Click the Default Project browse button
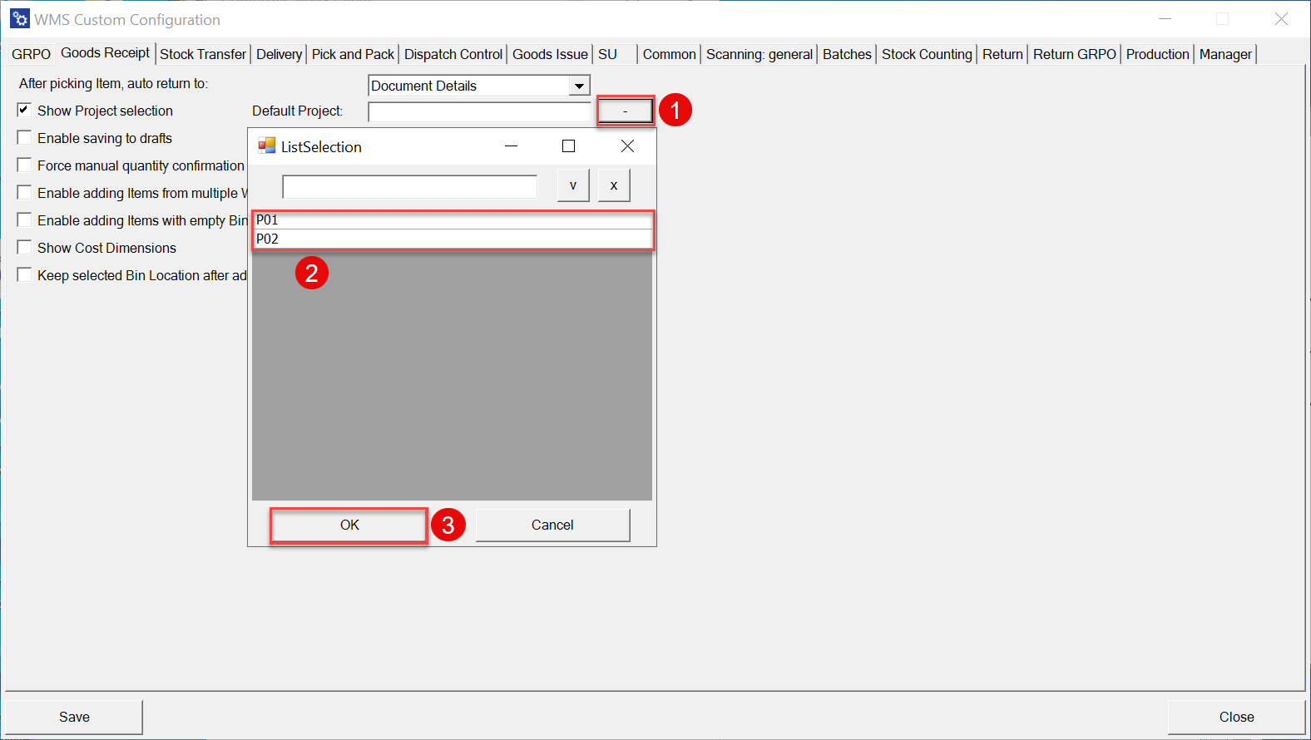 [626, 111]
